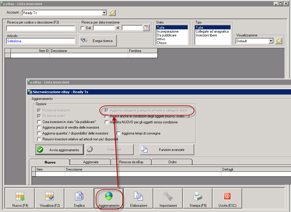Image resolution: width=291 pixels, height=212 pixels.
Task: Click Visualizza (F2) toolbar button
Action: click(x=50, y=198)
